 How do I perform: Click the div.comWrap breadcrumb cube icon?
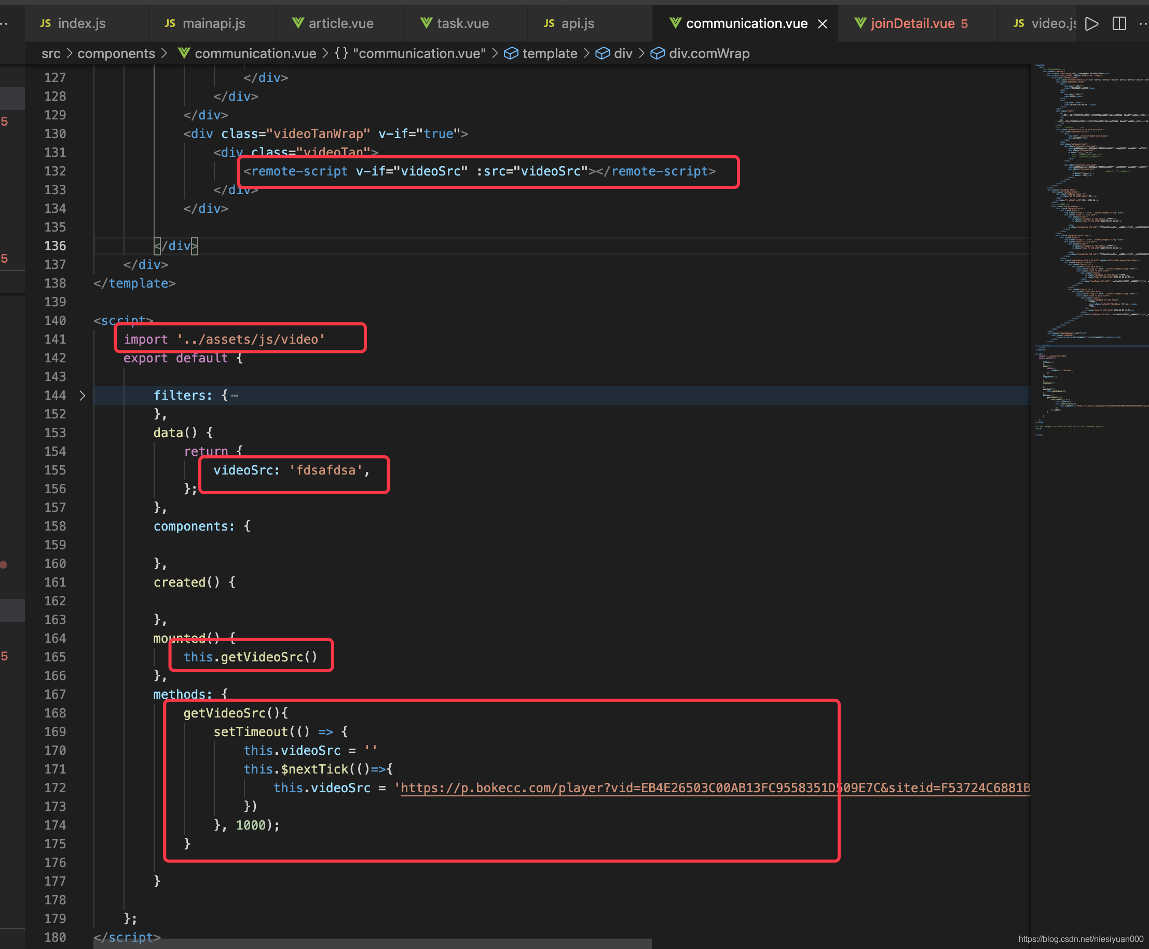(x=657, y=53)
